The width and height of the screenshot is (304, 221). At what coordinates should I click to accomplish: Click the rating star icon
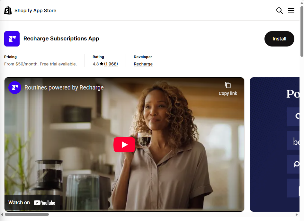click(x=102, y=64)
